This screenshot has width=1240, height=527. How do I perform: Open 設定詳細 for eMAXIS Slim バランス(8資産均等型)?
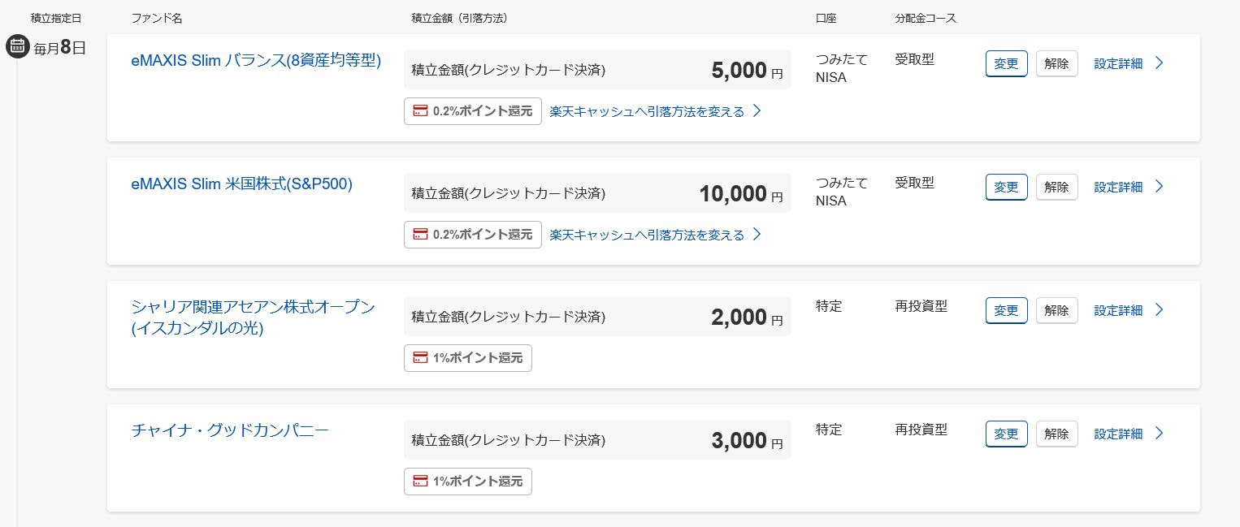tap(1116, 63)
